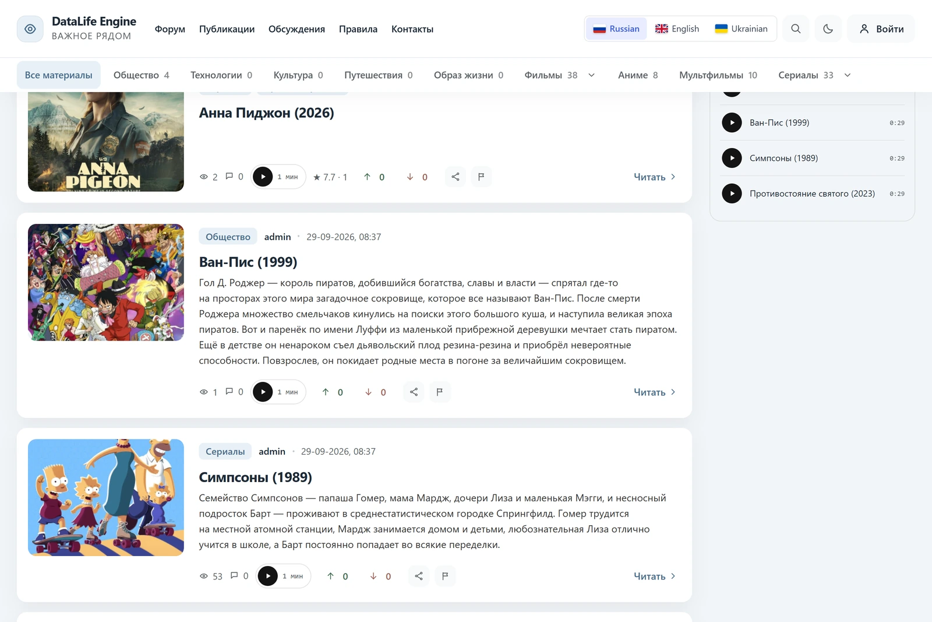This screenshot has height=622, width=932.
Task: Open the Анна Пиджон (2026) title link
Action: coord(266,113)
